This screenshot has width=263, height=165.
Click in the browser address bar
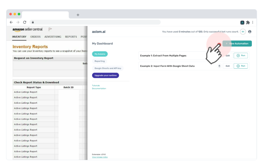(x=95, y=22)
